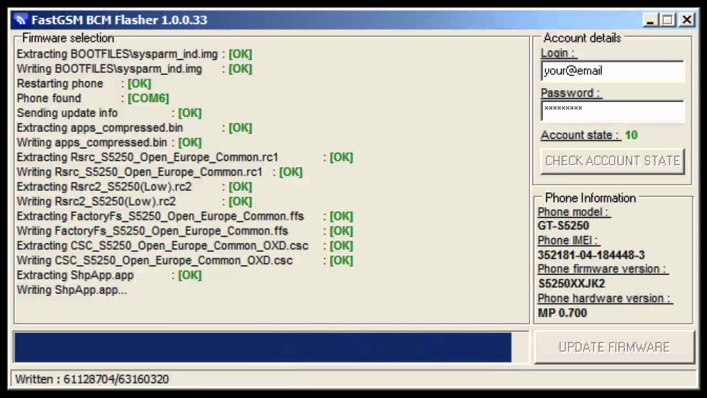Click the 'Account details' group title
Viewport: 707px width, 398px height.
pos(582,38)
